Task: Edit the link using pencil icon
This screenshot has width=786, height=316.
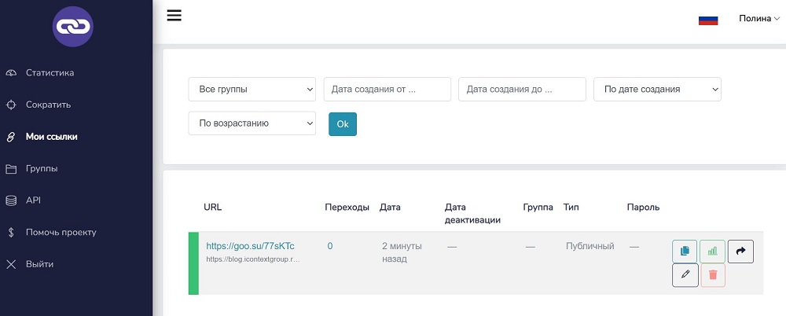Action: coord(685,275)
